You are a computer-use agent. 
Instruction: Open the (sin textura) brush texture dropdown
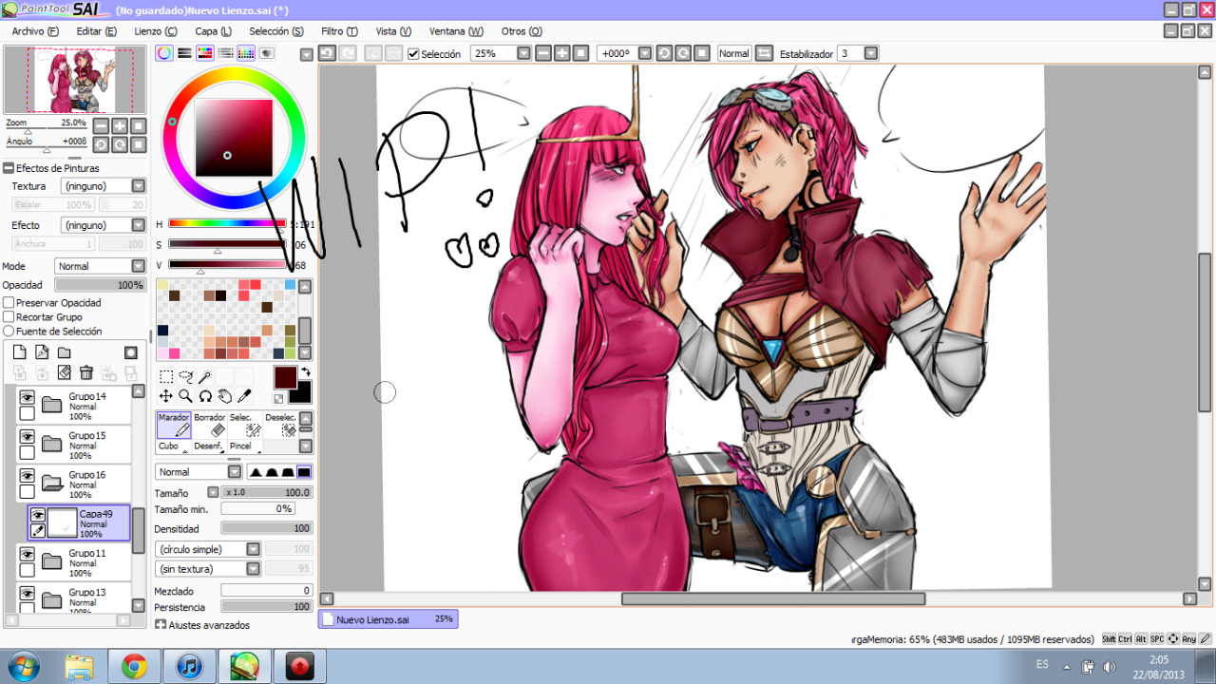(208, 569)
